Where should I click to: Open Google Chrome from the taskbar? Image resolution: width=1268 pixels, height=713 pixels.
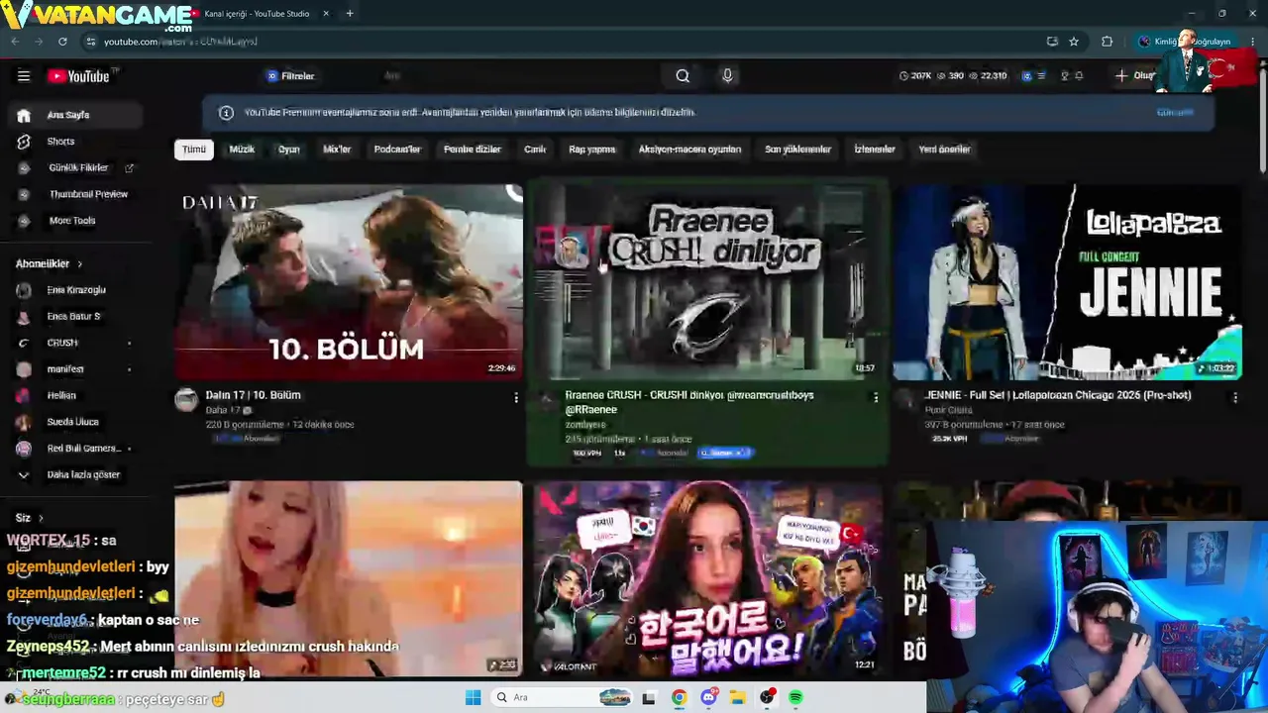click(x=679, y=698)
